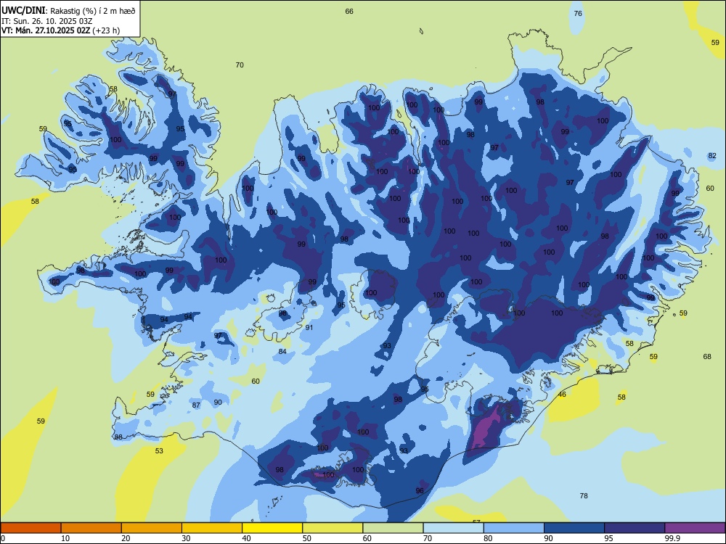Click the 60–70 light green legend swatch

pyautogui.click(x=393, y=528)
